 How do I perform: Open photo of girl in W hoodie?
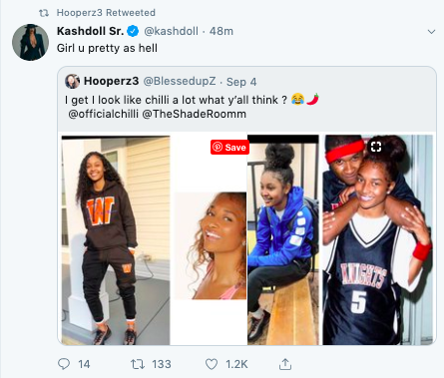tap(116, 240)
